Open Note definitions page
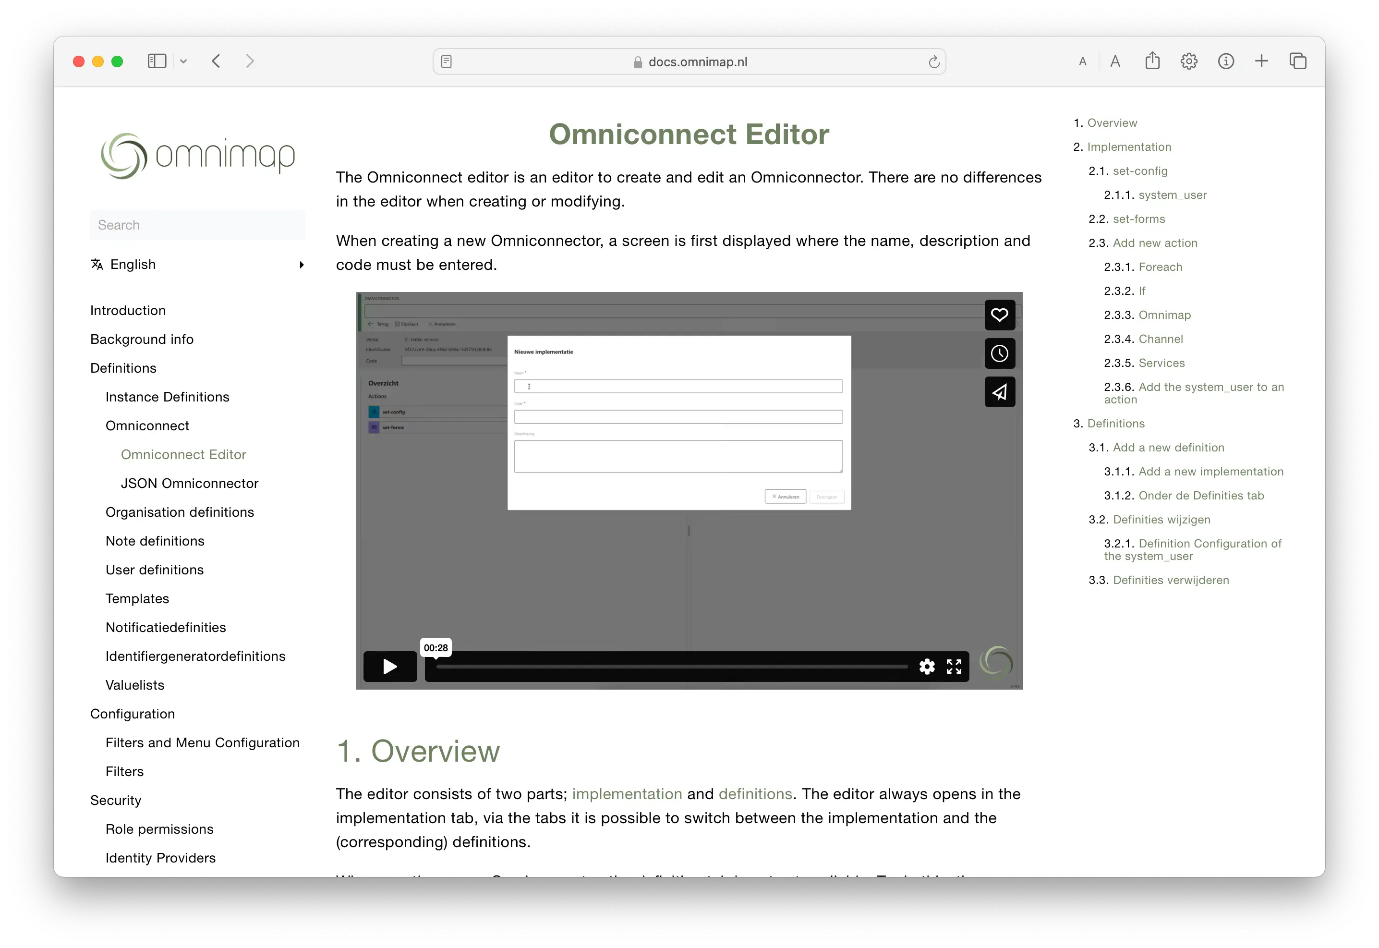The image size is (1379, 948). click(155, 541)
